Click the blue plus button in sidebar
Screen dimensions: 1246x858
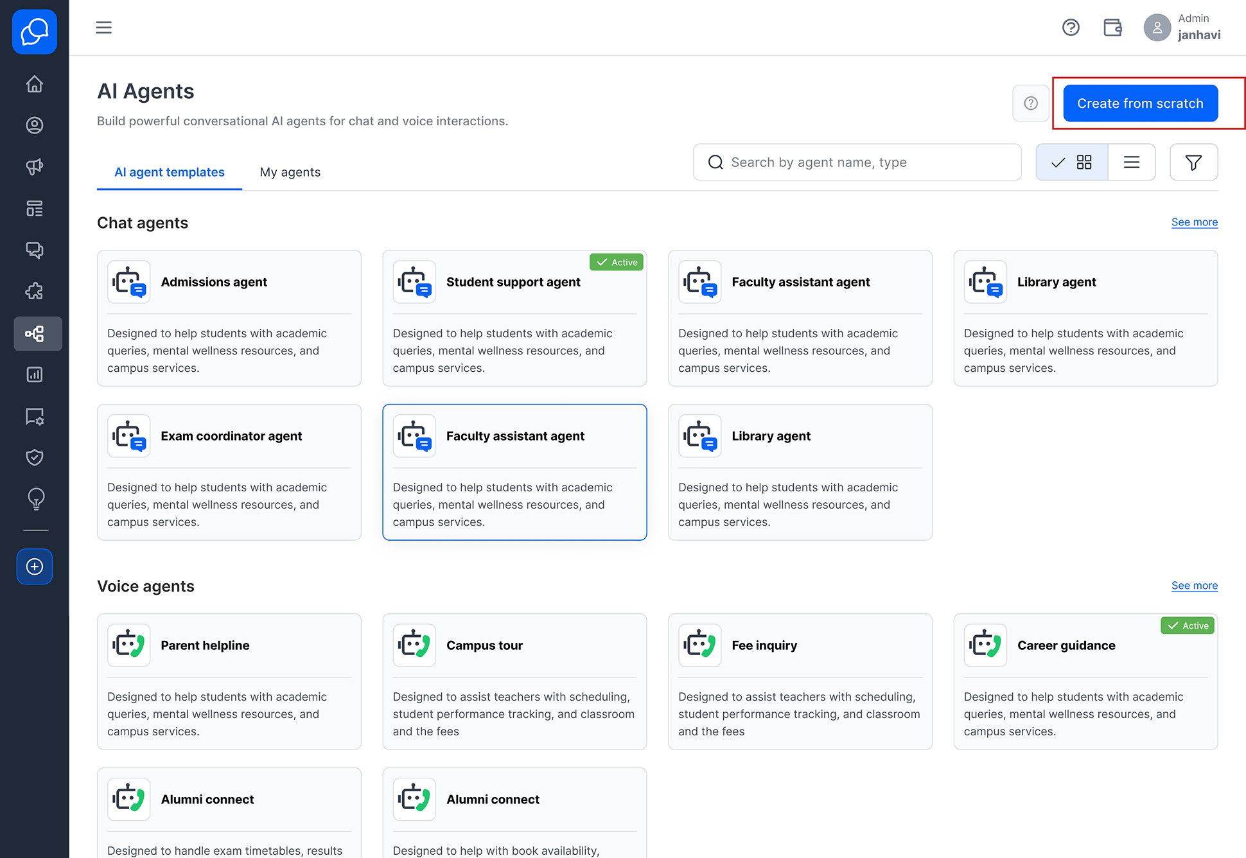click(x=35, y=566)
